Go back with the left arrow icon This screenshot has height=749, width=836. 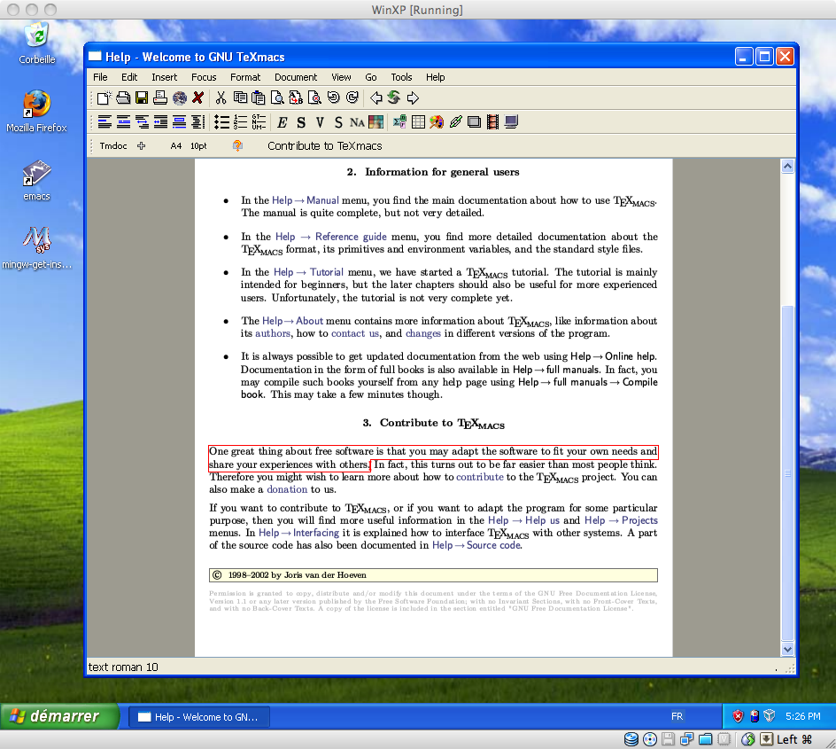pos(375,98)
